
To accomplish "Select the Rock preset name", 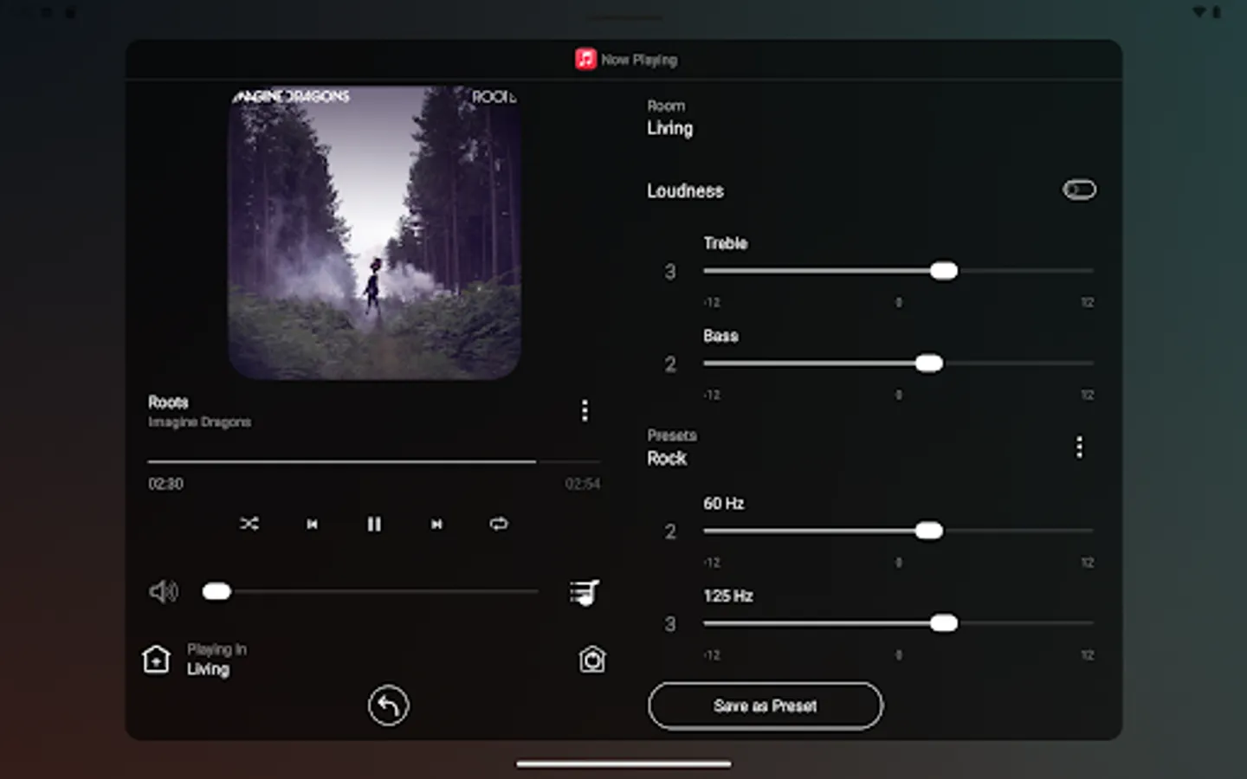I will [x=667, y=459].
